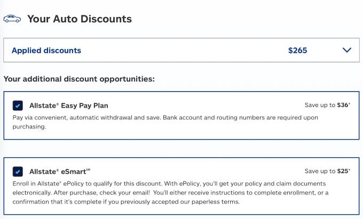Click the registered mark after Allstate in Easy Pay
This screenshot has height=219, width=363.
pyautogui.click(x=58, y=104)
